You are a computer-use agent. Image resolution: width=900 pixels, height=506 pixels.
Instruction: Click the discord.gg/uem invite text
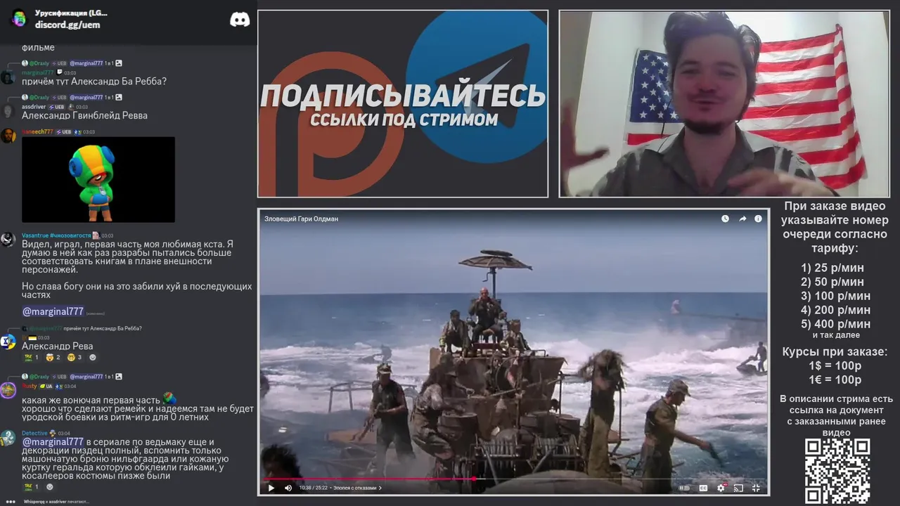67,25
